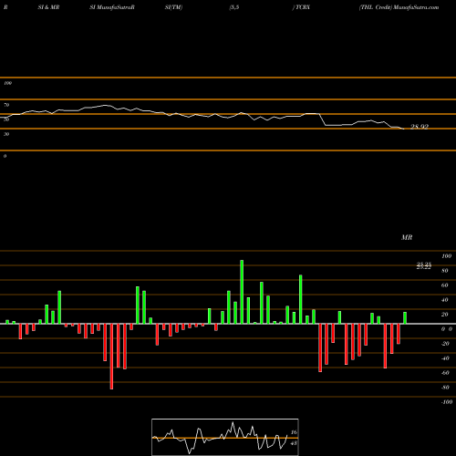
Task: Click the MR axis label -40
Action: click(x=445, y=358)
